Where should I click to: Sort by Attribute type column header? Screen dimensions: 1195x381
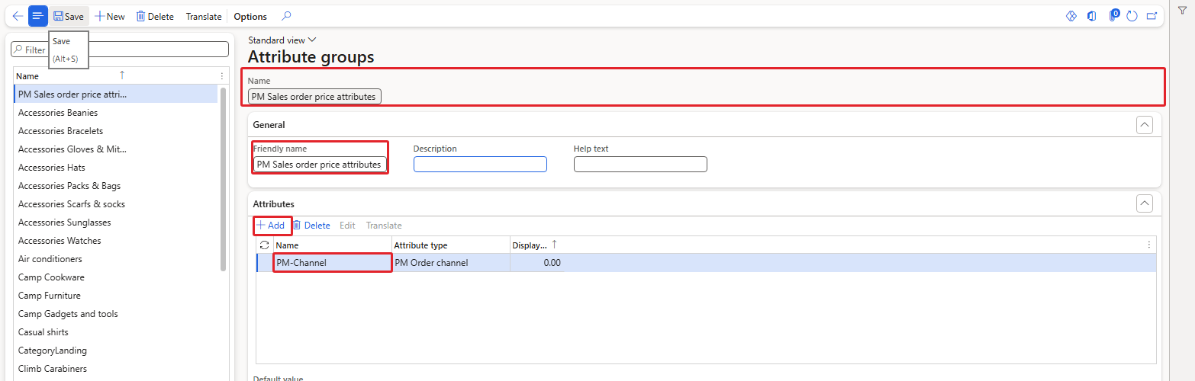pyautogui.click(x=450, y=245)
